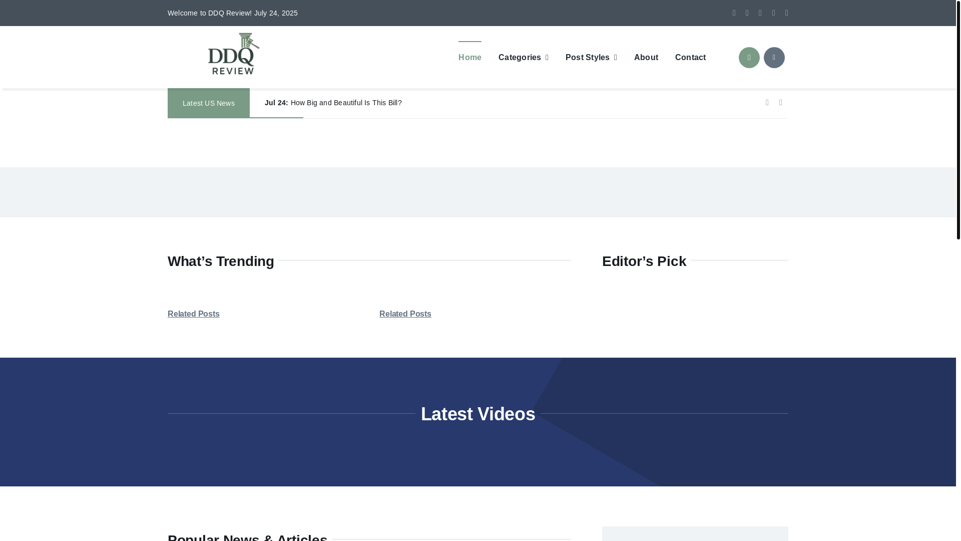Click the What's Trending heading
The width and height of the screenshot is (961, 541).
point(221,261)
